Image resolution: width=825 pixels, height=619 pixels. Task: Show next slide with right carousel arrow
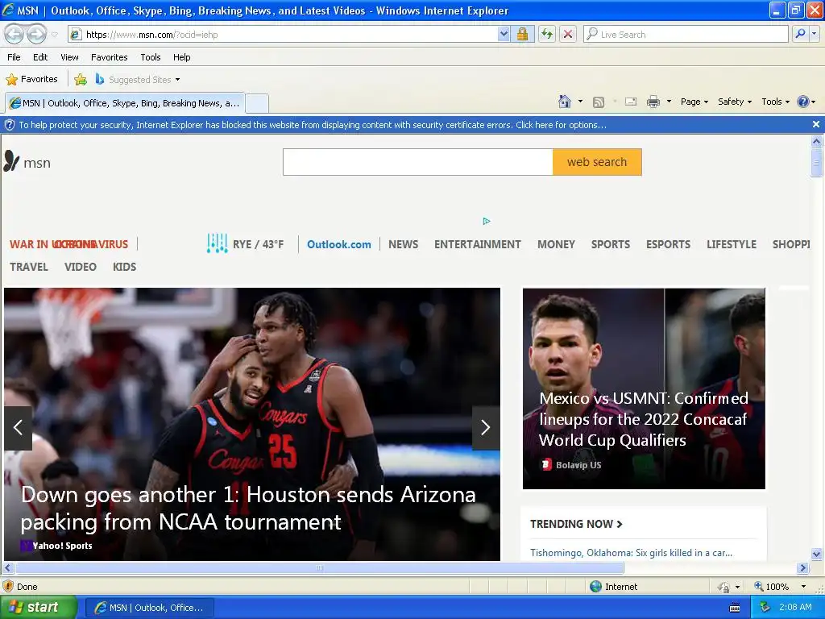click(486, 427)
